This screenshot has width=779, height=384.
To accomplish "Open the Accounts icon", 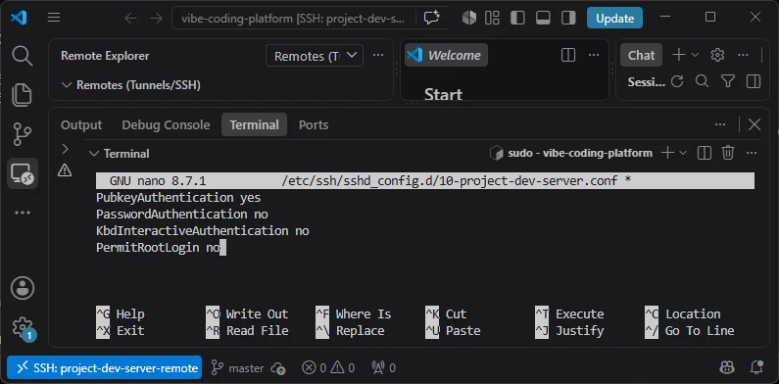I will point(23,288).
